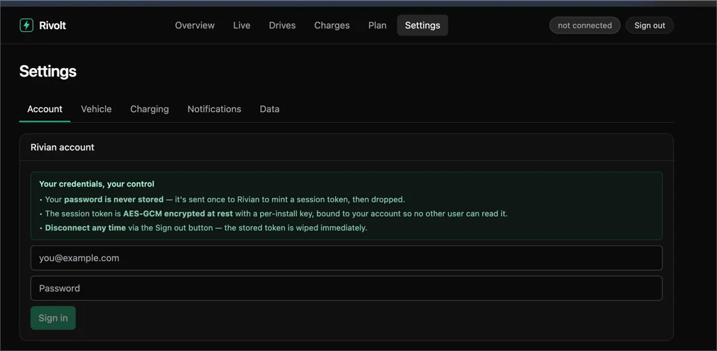Screen dimensions: 717x351
Task: Select the Settings nav item
Action: [423, 25]
